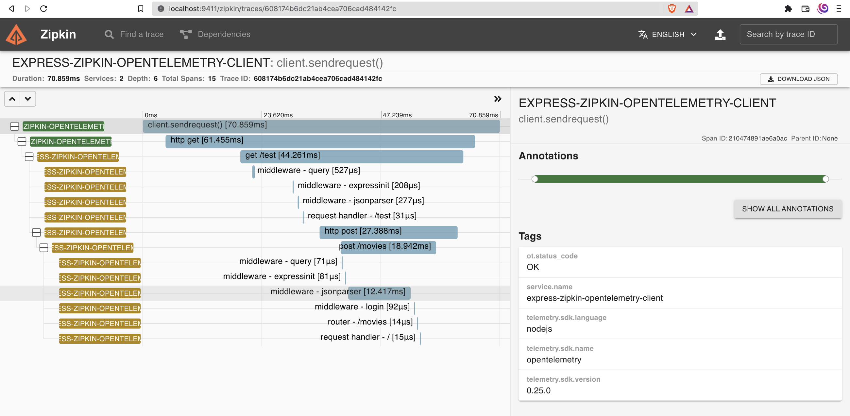This screenshot has width=850, height=416.
Task: Reload the page with refresh icon
Action: point(43,8)
